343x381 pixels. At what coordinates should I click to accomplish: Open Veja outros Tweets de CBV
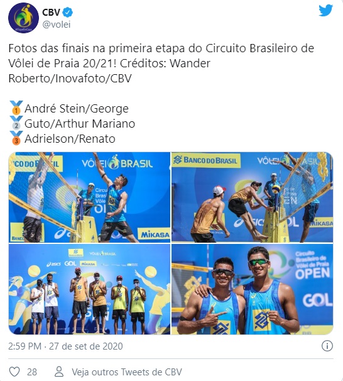pos(127,372)
